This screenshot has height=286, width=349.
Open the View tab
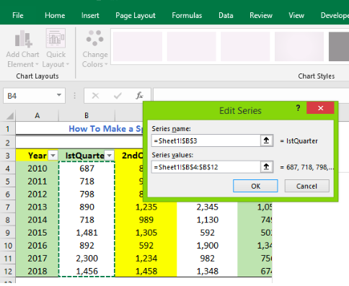pos(296,16)
